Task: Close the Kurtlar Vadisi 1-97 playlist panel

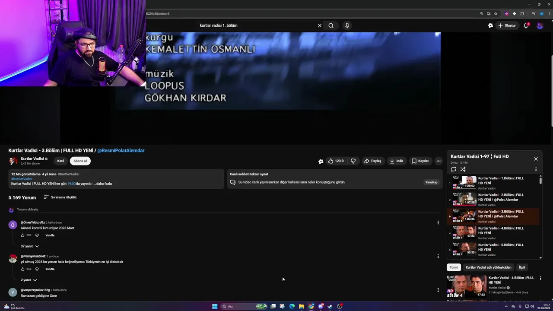Action: (536, 159)
